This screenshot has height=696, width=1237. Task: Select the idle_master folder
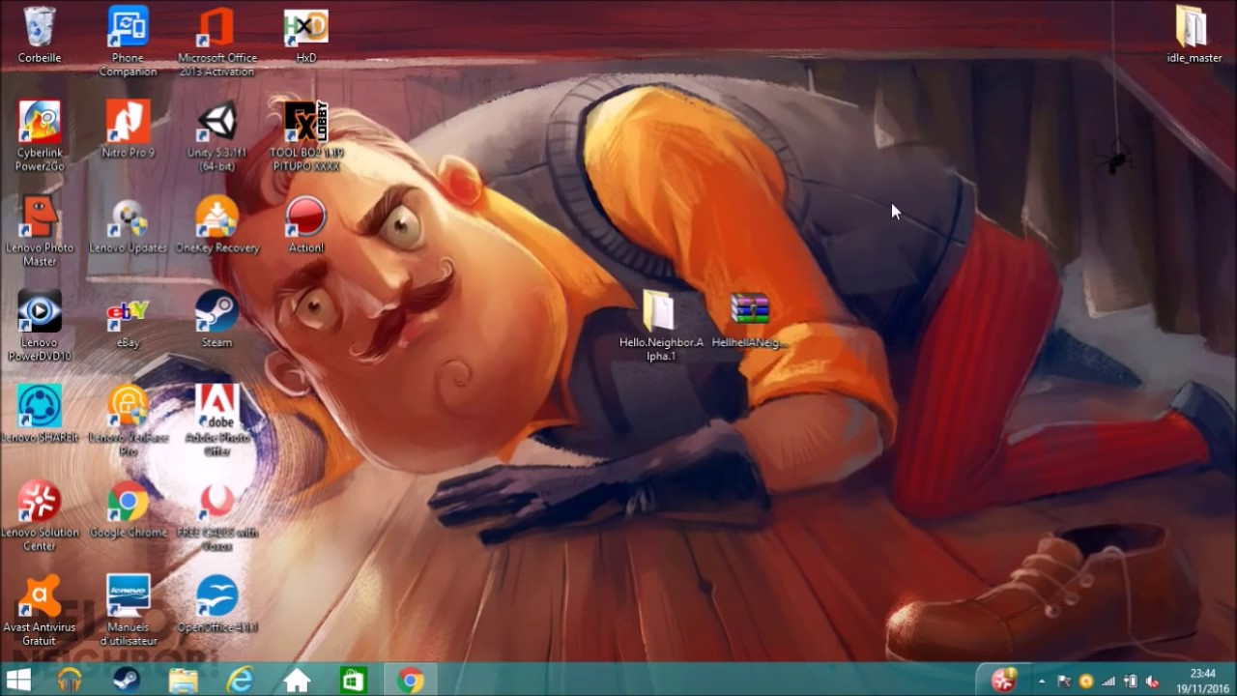point(1194,35)
